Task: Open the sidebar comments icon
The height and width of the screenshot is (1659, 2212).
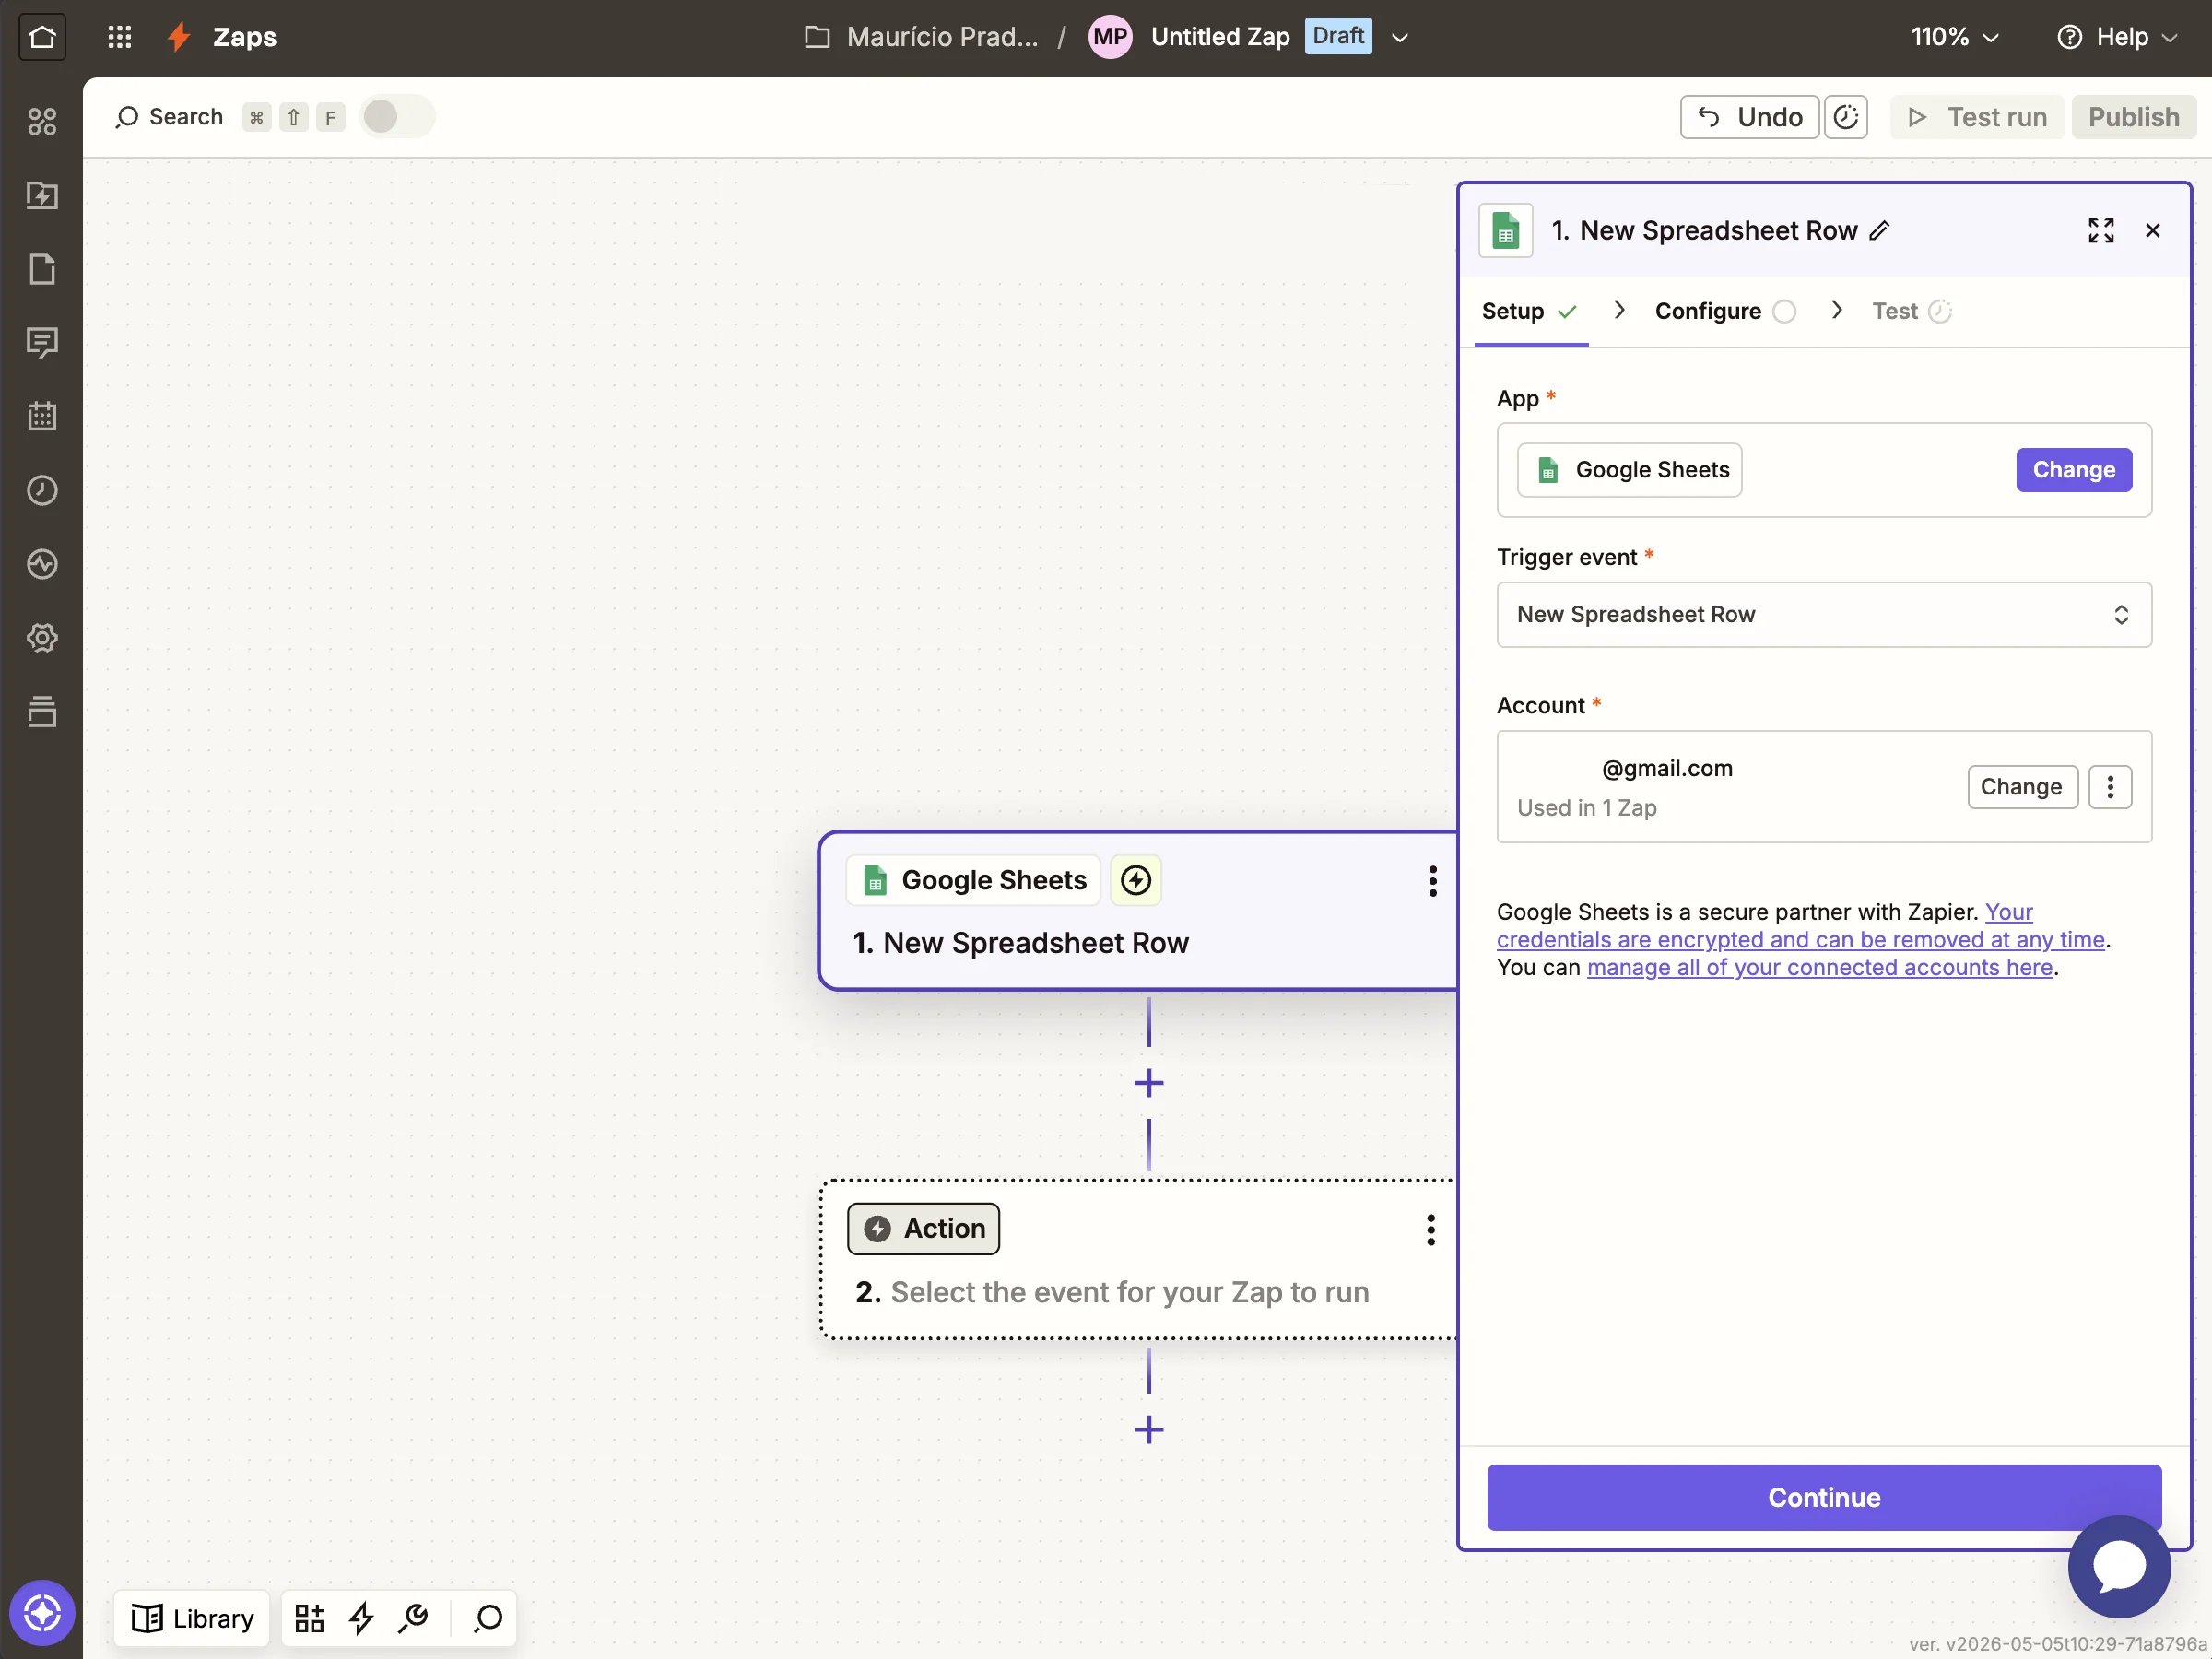Action: pos(42,343)
